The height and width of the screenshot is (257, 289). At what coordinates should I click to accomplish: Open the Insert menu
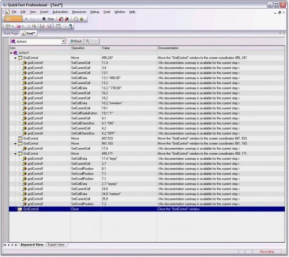pos(44,12)
